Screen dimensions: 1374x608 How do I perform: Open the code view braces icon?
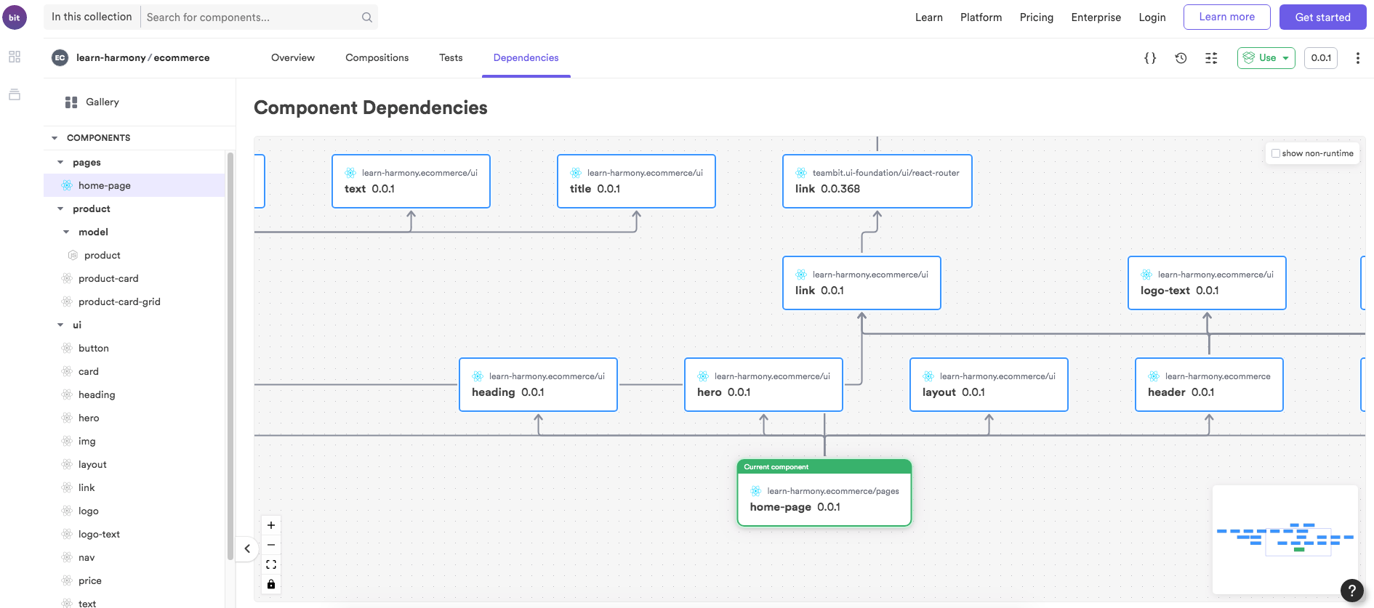1150,58
